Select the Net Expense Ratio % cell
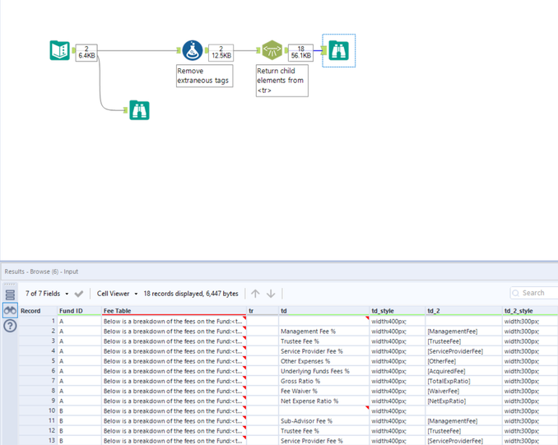The height and width of the screenshot is (445, 558). click(323, 401)
